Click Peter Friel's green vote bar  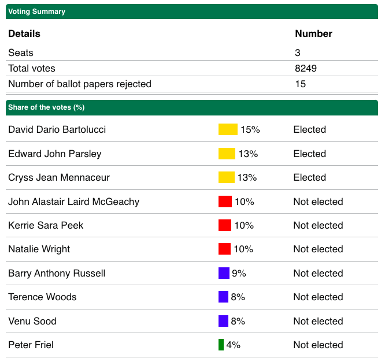tap(221, 345)
